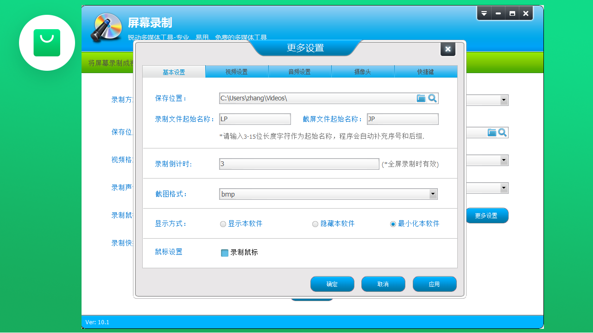Enable the 录制鼠标 checkbox
This screenshot has width=593, height=333.
[225, 253]
